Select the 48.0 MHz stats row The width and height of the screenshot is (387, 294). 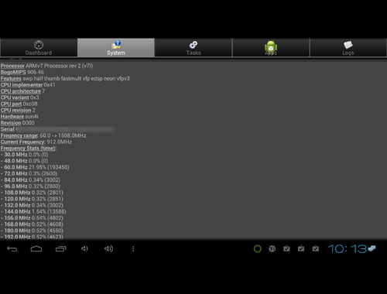coord(25,161)
